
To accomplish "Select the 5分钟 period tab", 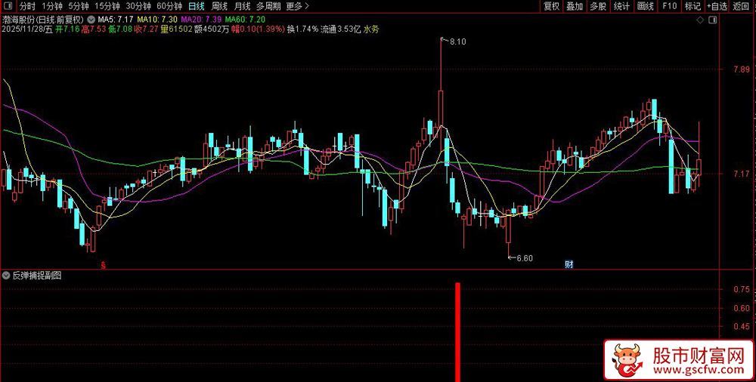I will pyautogui.click(x=78, y=6).
